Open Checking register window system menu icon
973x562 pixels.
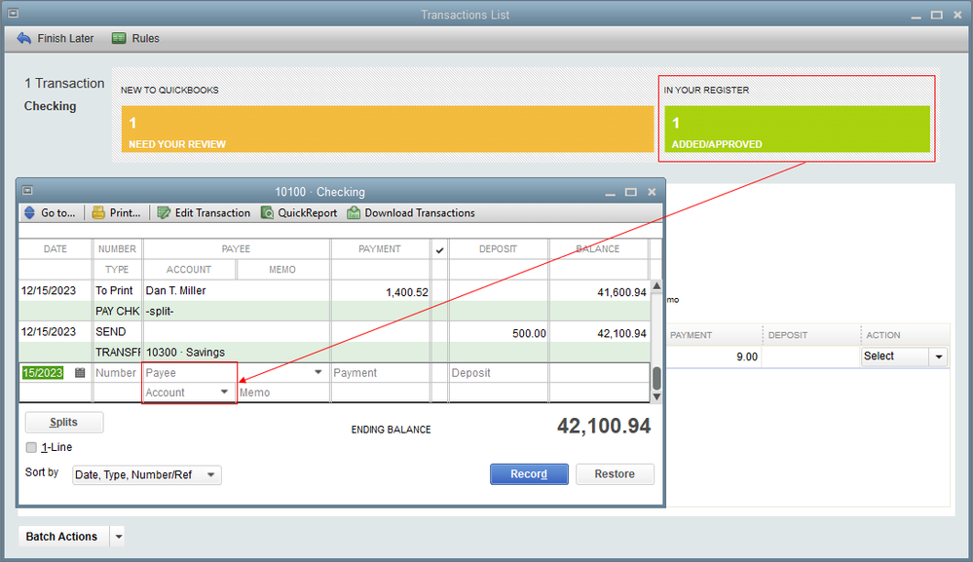[x=27, y=191]
